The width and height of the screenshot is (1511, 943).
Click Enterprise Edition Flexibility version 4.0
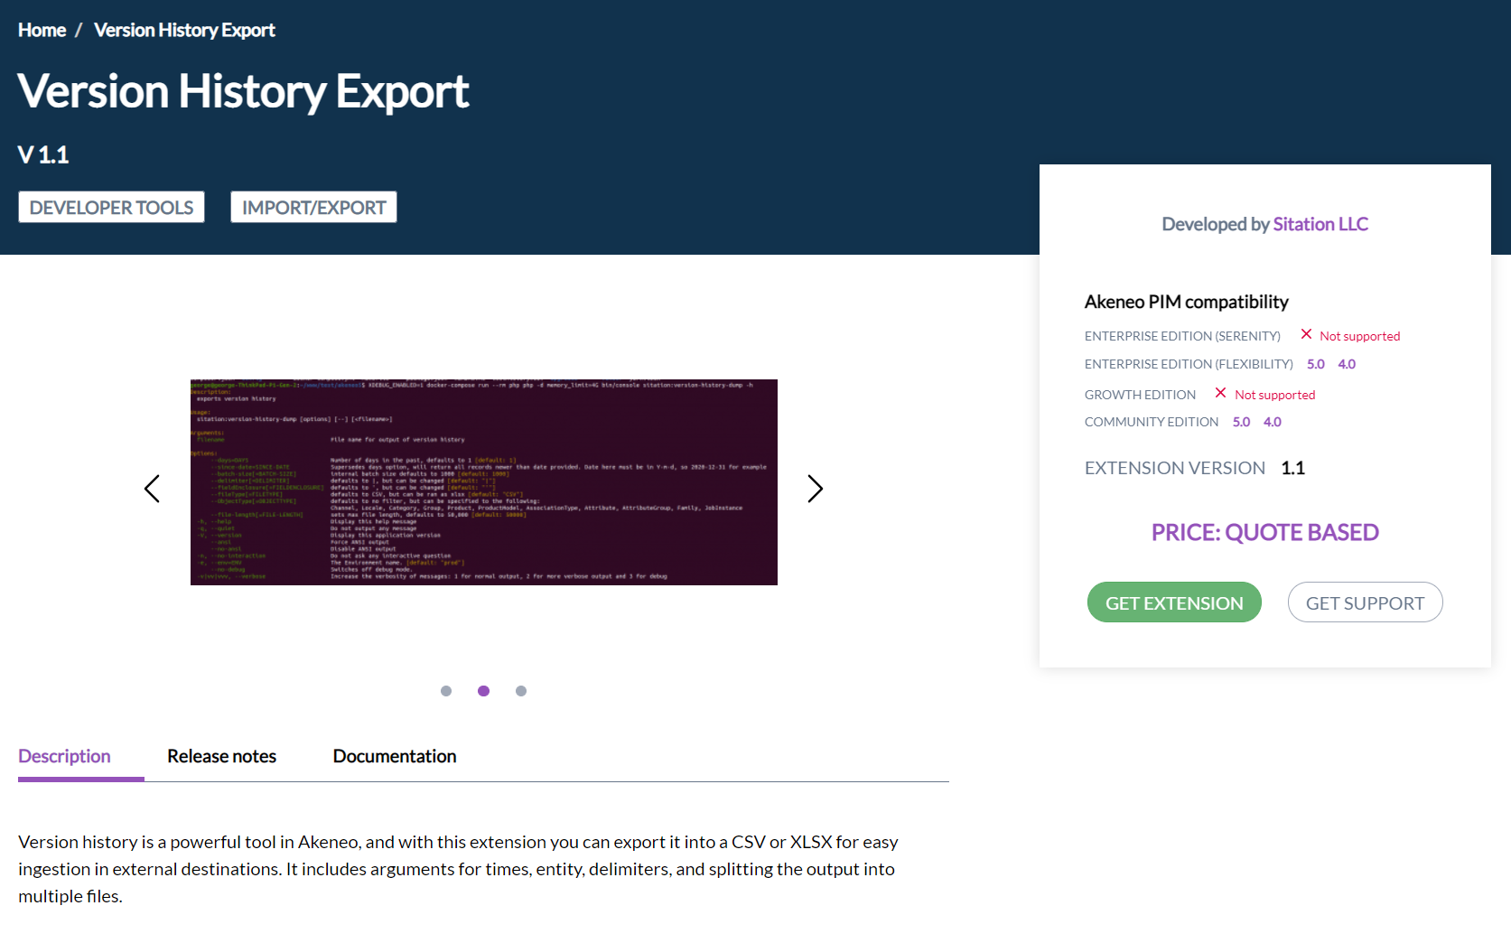[x=1347, y=364]
